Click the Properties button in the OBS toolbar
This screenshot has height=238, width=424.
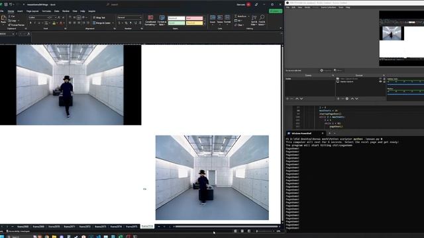(326, 71)
